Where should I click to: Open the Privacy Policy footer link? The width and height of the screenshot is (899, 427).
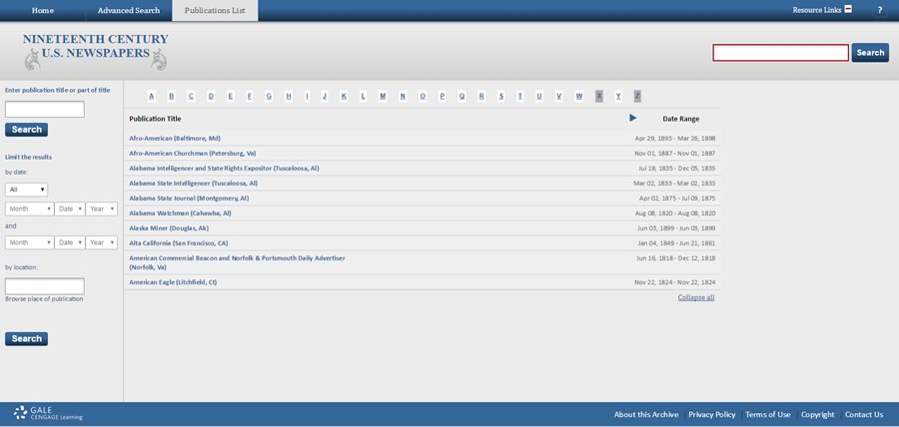click(712, 414)
